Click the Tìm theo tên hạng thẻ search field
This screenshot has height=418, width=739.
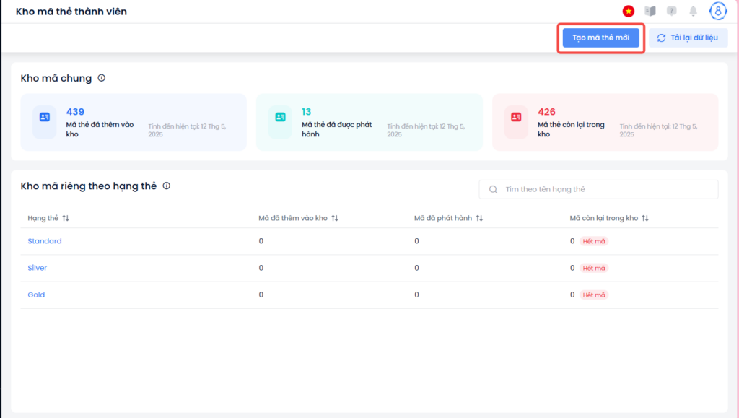click(x=598, y=189)
